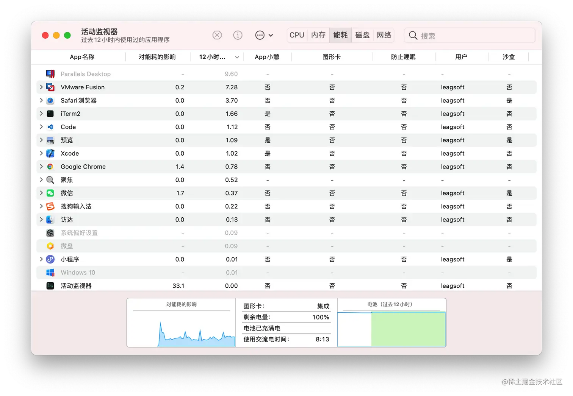573x396 pixels.
Task: Click the 33.1 energy impact value
Action: (178, 286)
